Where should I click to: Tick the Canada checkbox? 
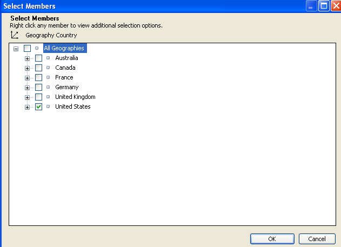click(x=38, y=68)
